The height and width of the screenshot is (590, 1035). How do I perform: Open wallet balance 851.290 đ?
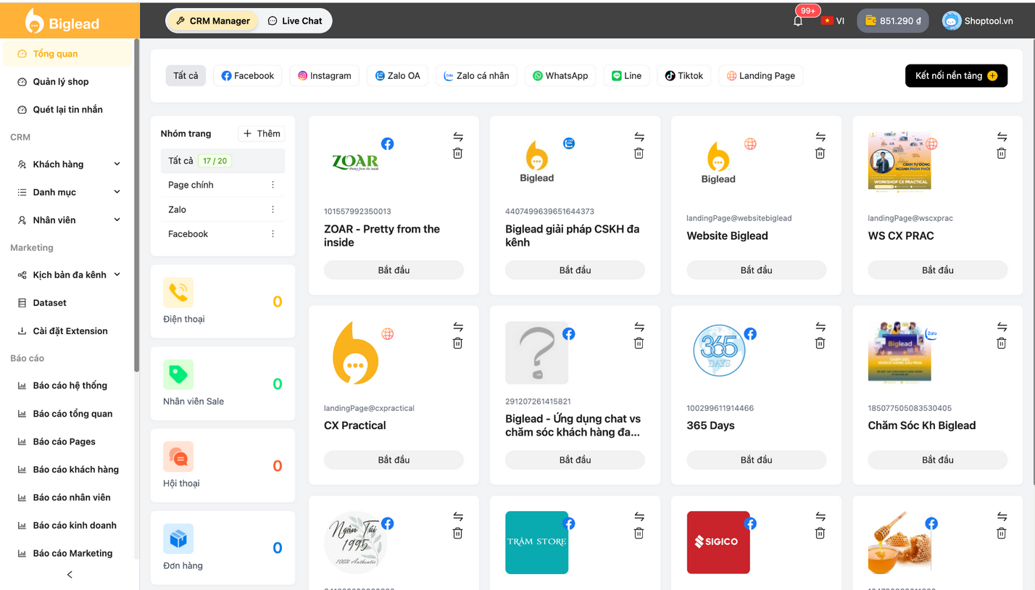click(892, 21)
